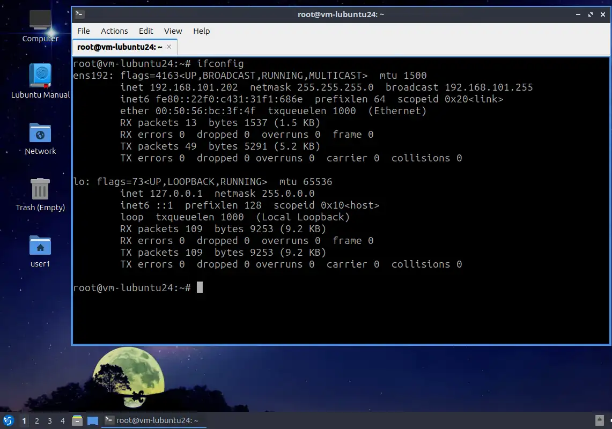Click the ens192 interface name
This screenshot has height=429, width=612.
[91, 76]
